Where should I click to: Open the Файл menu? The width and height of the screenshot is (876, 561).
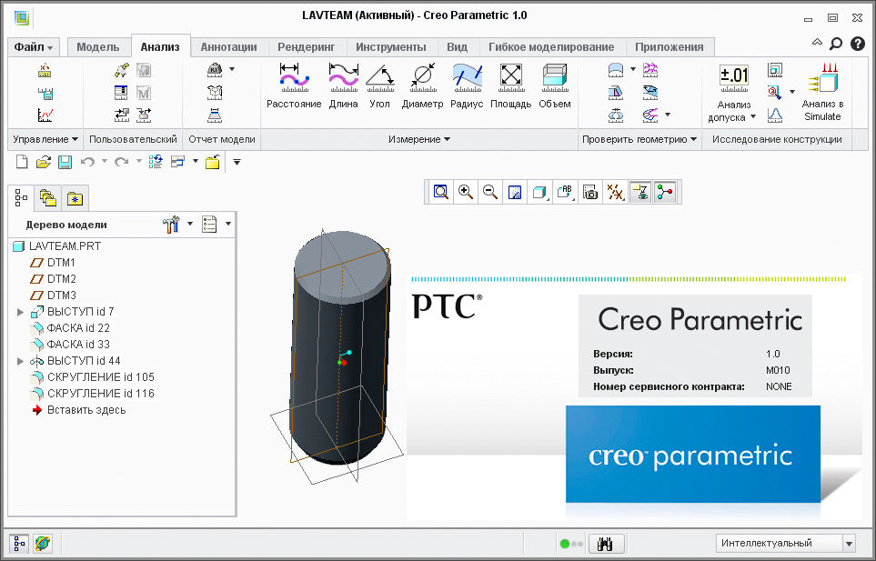[34, 47]
